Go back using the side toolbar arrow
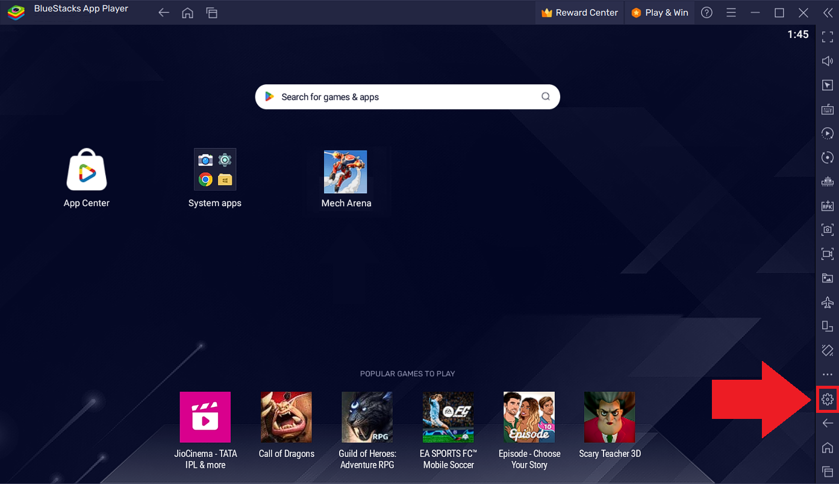Screen dimensions: 839x484 (x=828, y=423)
